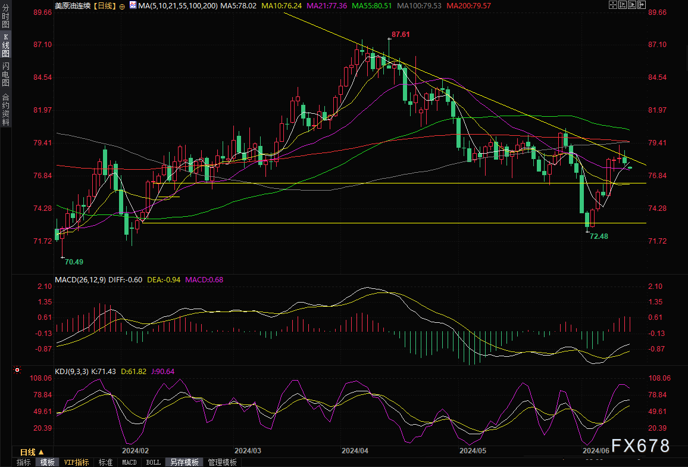Viewport: 688px width, 467px height.
Task: Click the 87.61 high price marker
Action: click(401, 35)
